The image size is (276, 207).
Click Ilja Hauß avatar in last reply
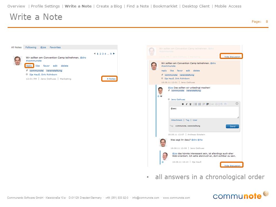pyautogui.click(x=165, y=156)
